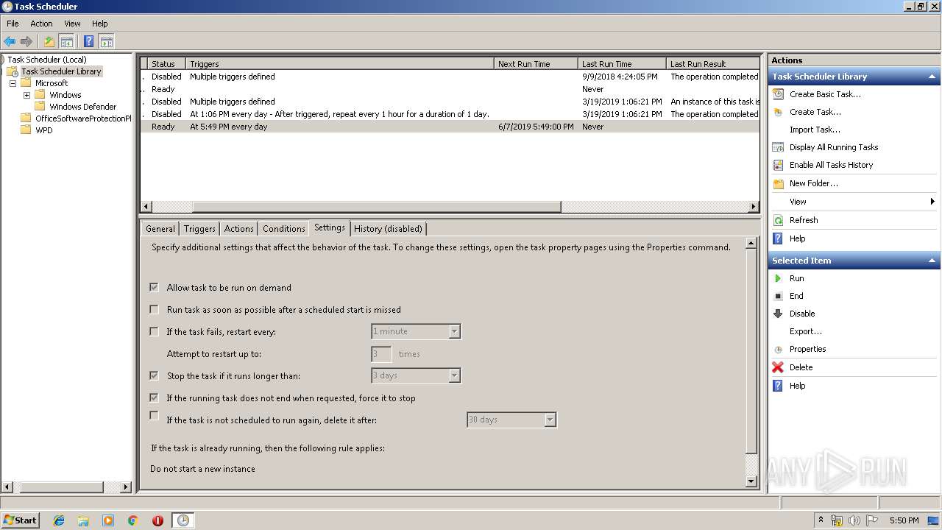Open Google Chrome from the taskbar
This screenshot has height=530, width=942.
pyautogui.click(x=133, y=520)
